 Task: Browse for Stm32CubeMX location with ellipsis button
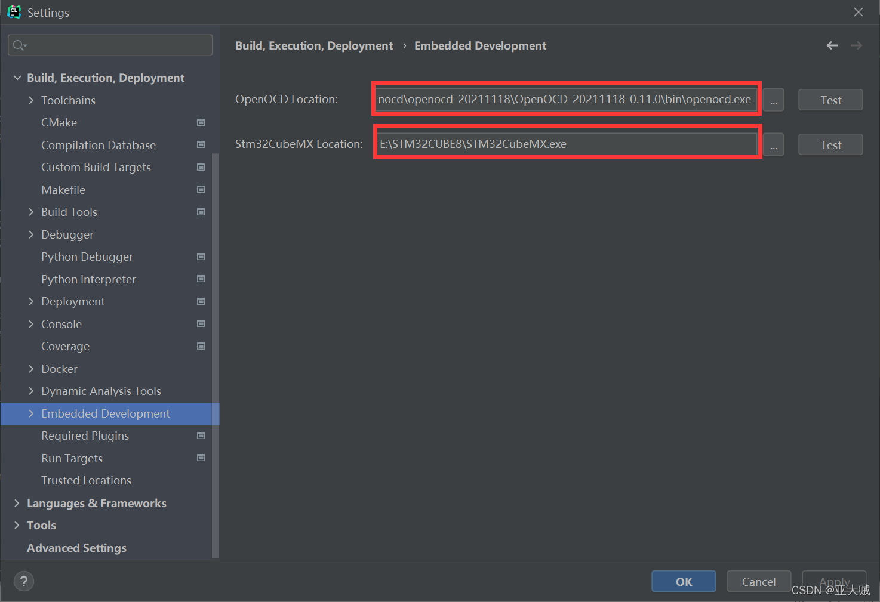(x=773, y=144)
